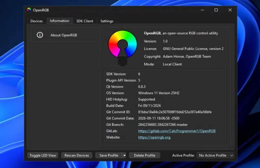Screen dimensions: 260x168
Task: Click the Build Date 'Fri 09/11/2026'
Action: coord(149,106)
